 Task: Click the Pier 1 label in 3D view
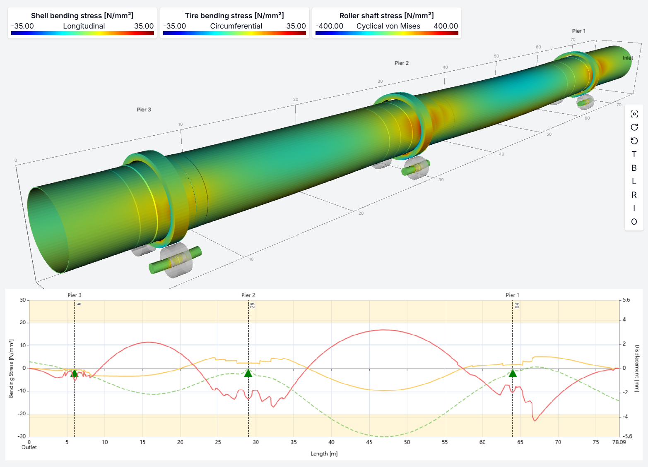point(578,31)
